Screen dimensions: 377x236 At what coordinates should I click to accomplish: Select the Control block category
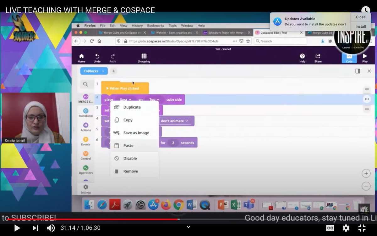click(x=86, y=155)
